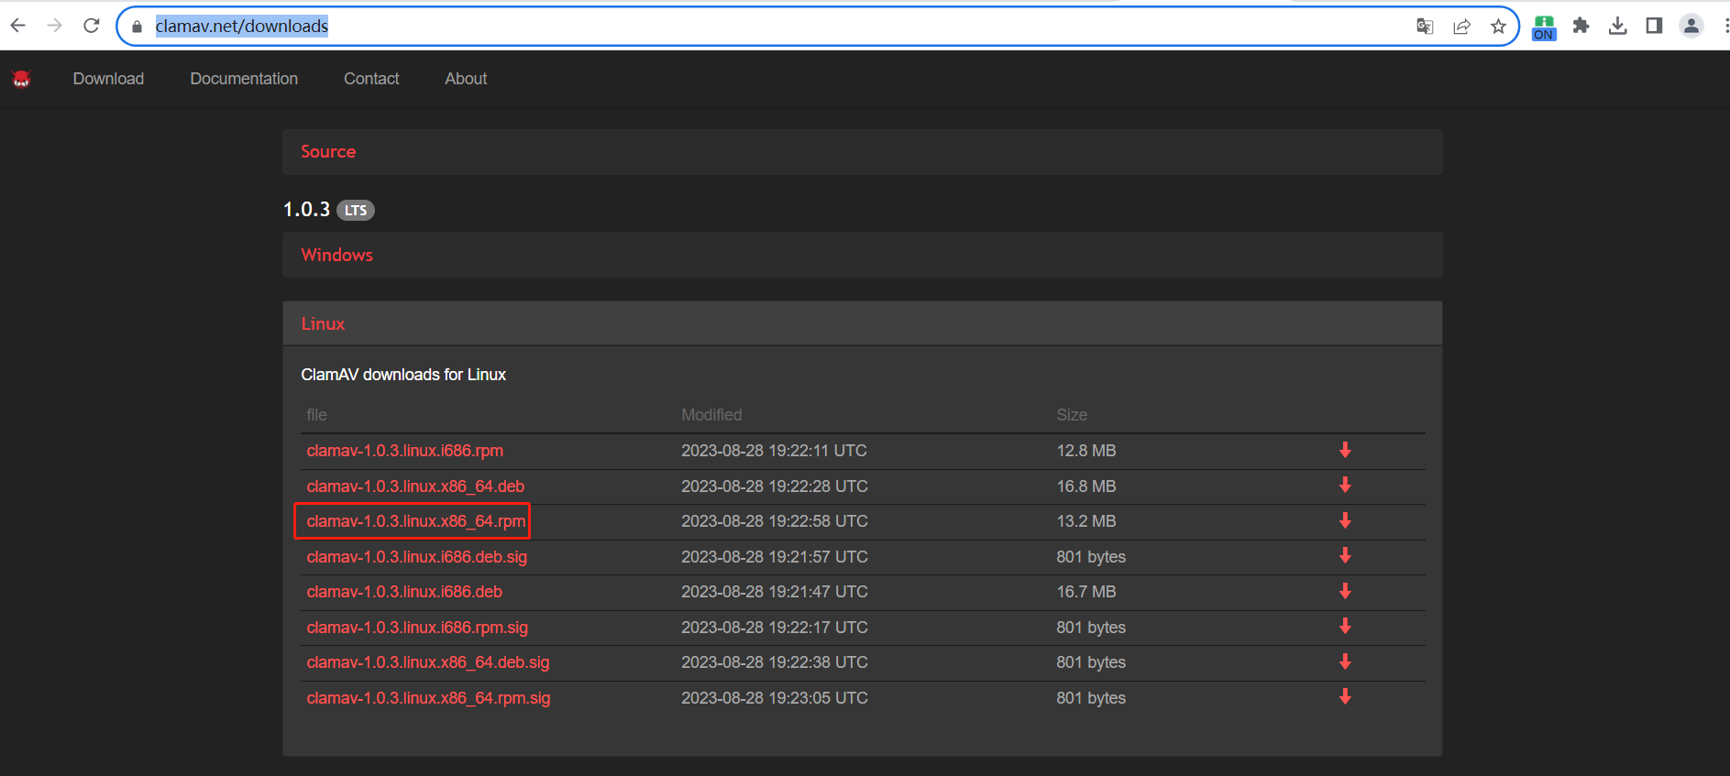1730x776 pixels.
Task: Click the clamav-1.0.3.linux.x86_64.deb.sig link
Action: click(x=428, y=662)
